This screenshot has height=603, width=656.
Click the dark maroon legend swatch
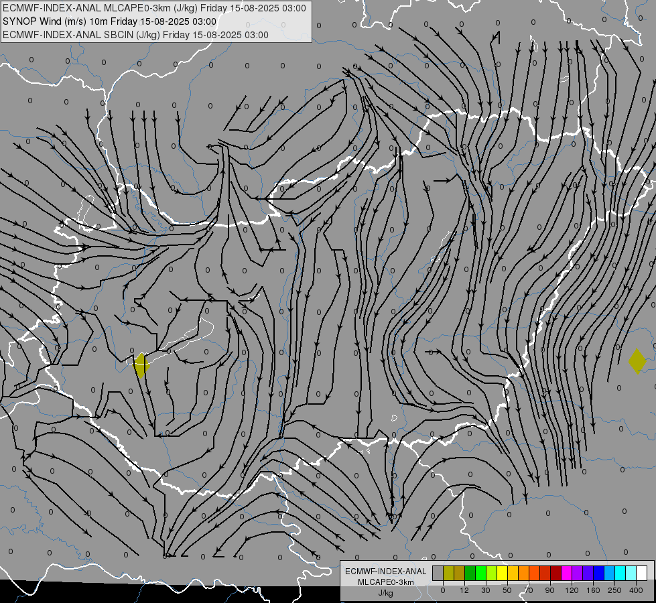click(555, 573)
